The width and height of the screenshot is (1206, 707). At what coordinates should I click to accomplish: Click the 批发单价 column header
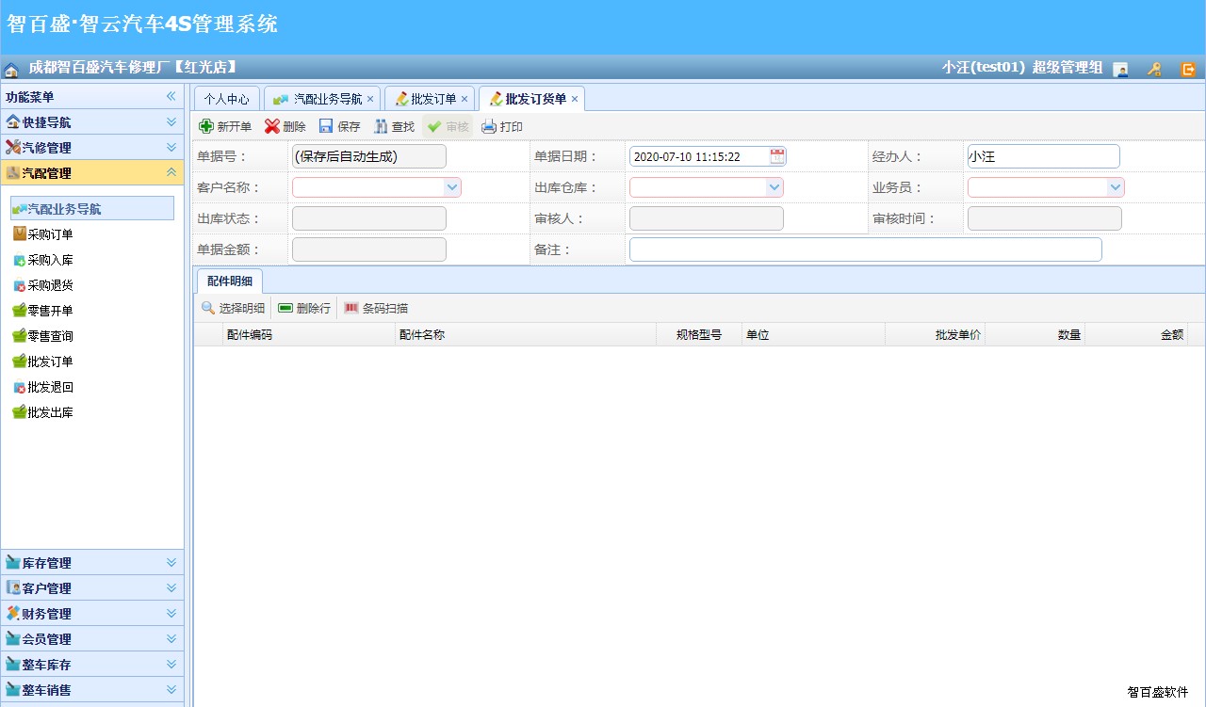[x=935, y=334]
